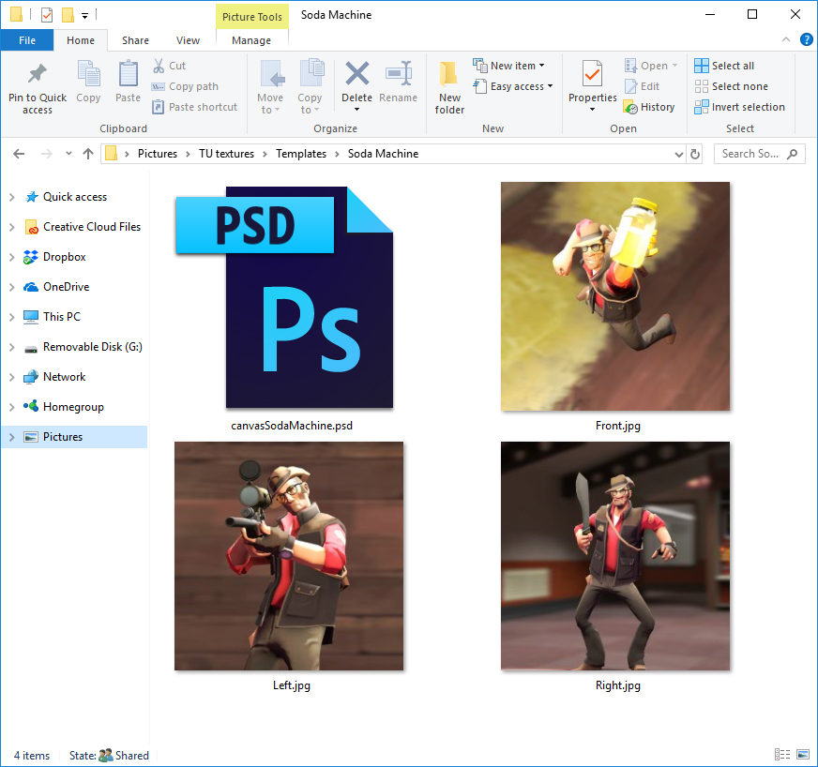Expand the Quick access tree node
This screenshot has width=818, height=767.
12,197
